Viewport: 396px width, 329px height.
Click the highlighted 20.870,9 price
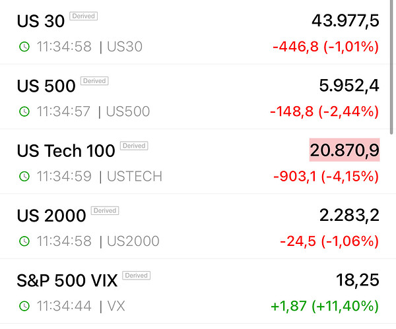(x=345, y=150)
